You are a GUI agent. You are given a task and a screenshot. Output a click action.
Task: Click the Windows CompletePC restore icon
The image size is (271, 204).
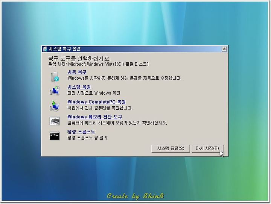coord(55,106)
